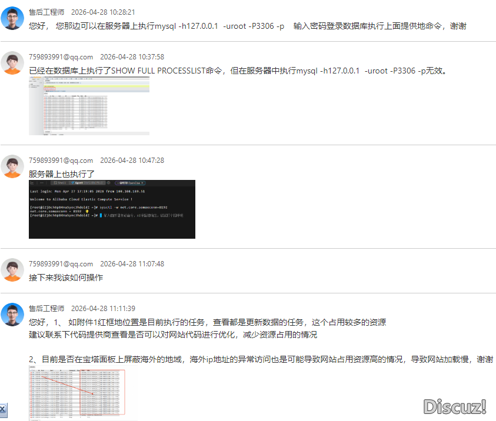This screenshot has width=496, height=421.
Task: Click the message text 服务器上也执行了
Action: [x=62, y=173]
